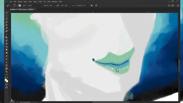Open the Type menu

(30, 2)
